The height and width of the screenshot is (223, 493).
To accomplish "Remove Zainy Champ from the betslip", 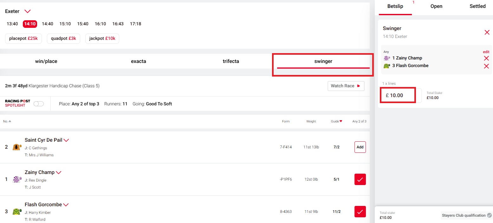I will (486, 58).
